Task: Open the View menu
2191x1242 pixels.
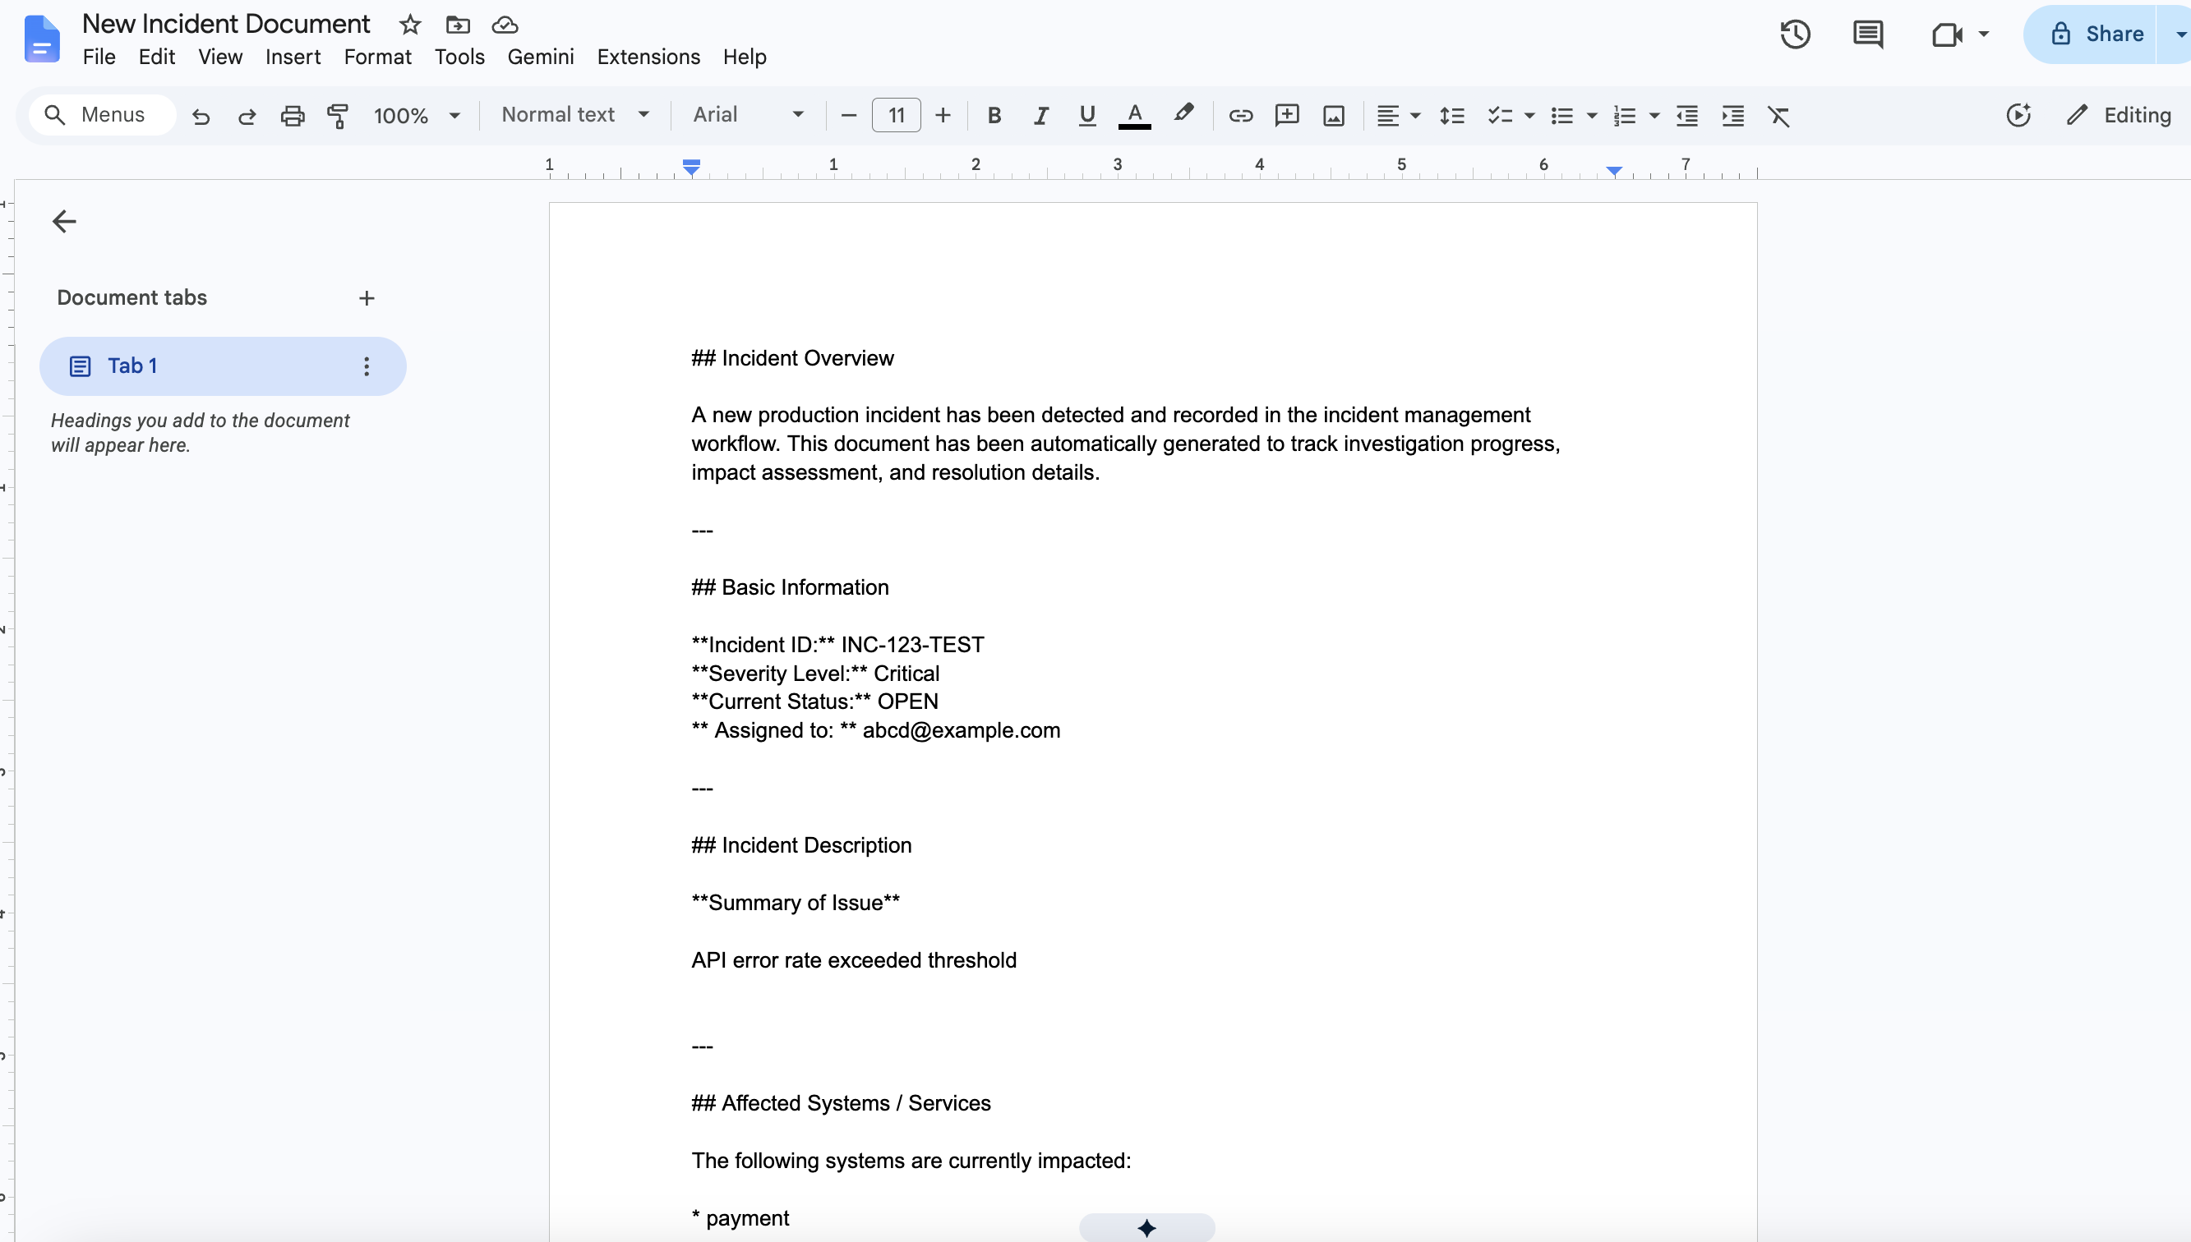Action: tap(220, 57)
